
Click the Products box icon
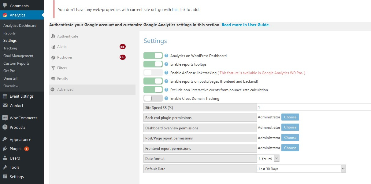(x=5, y=127)
